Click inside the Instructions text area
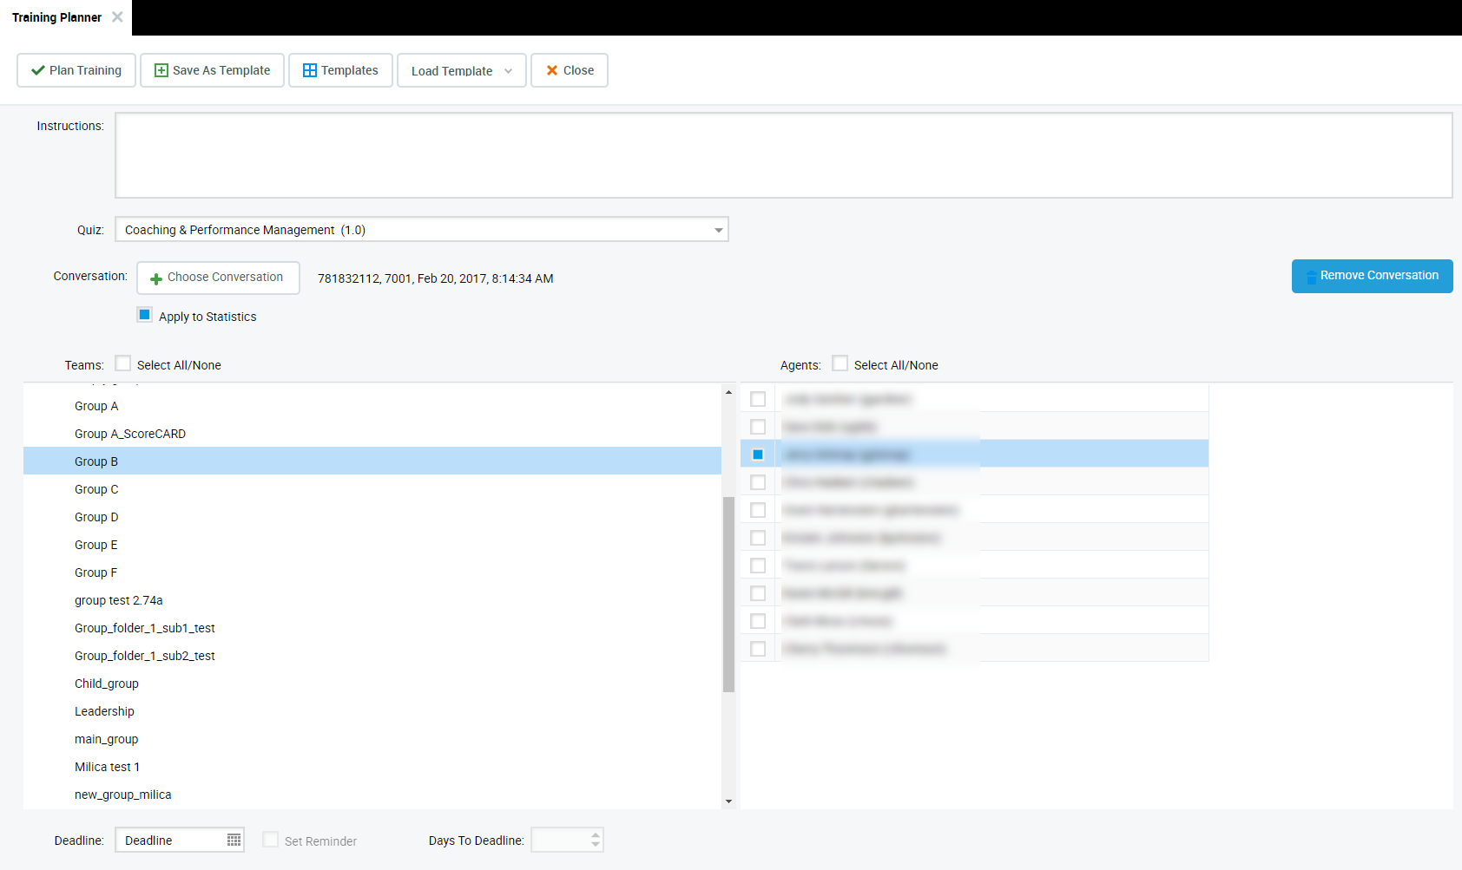Viewport: 1462px width, 870px height. pyautogui.click(x=783, y=155)
